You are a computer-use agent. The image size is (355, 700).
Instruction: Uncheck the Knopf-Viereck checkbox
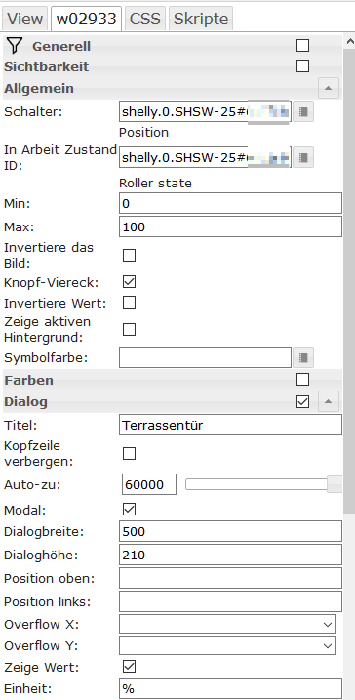coord(130,282)
